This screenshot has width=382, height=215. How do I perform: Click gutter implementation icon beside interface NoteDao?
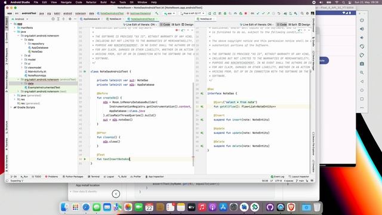tap(202, 93)
